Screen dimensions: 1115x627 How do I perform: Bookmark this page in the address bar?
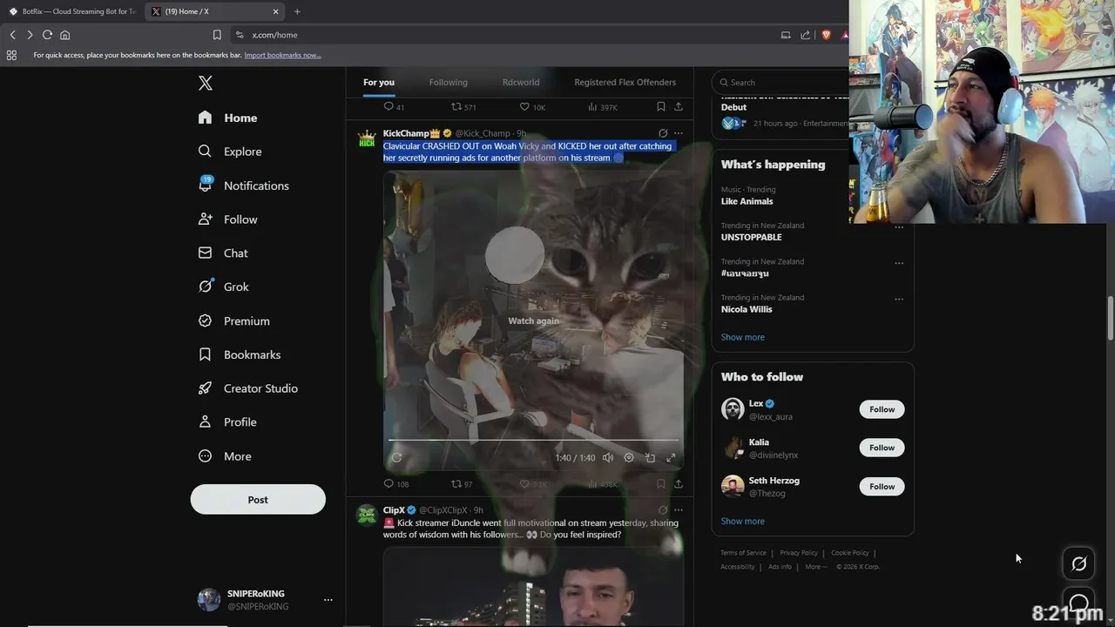point(217,35)
